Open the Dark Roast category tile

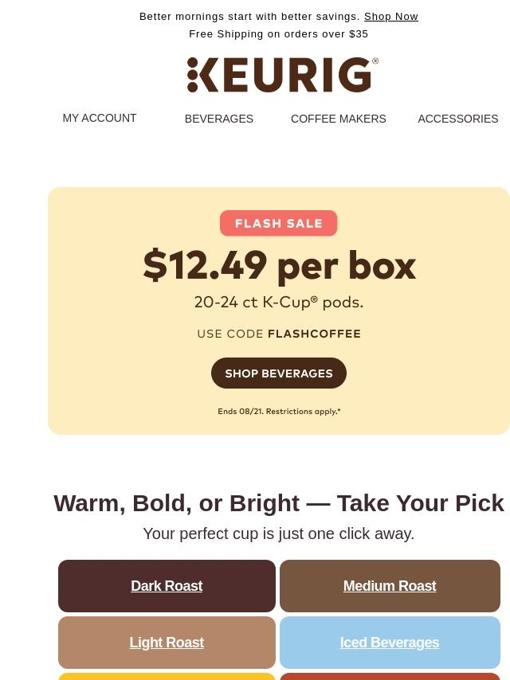coord(167,586)
